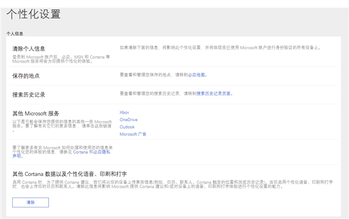
Task: Click the 清除 button
Action: point(30,202)
